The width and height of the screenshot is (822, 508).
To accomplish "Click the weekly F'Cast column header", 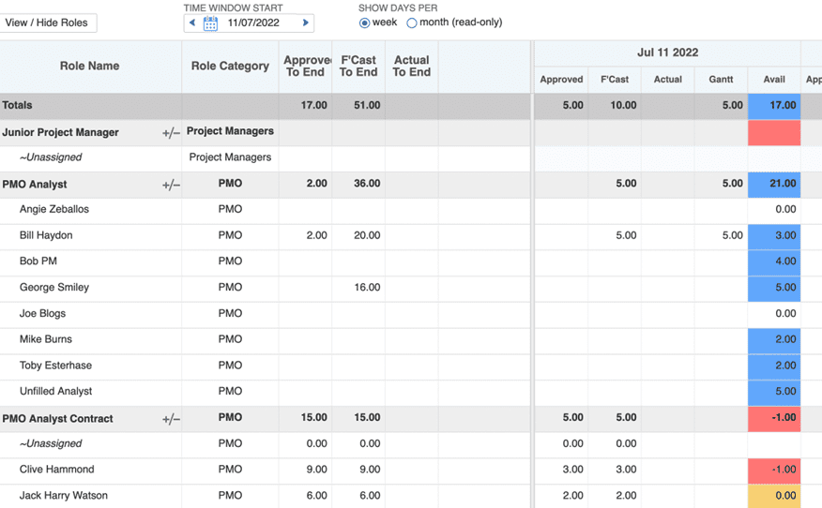I will click(x=615, y=80).
